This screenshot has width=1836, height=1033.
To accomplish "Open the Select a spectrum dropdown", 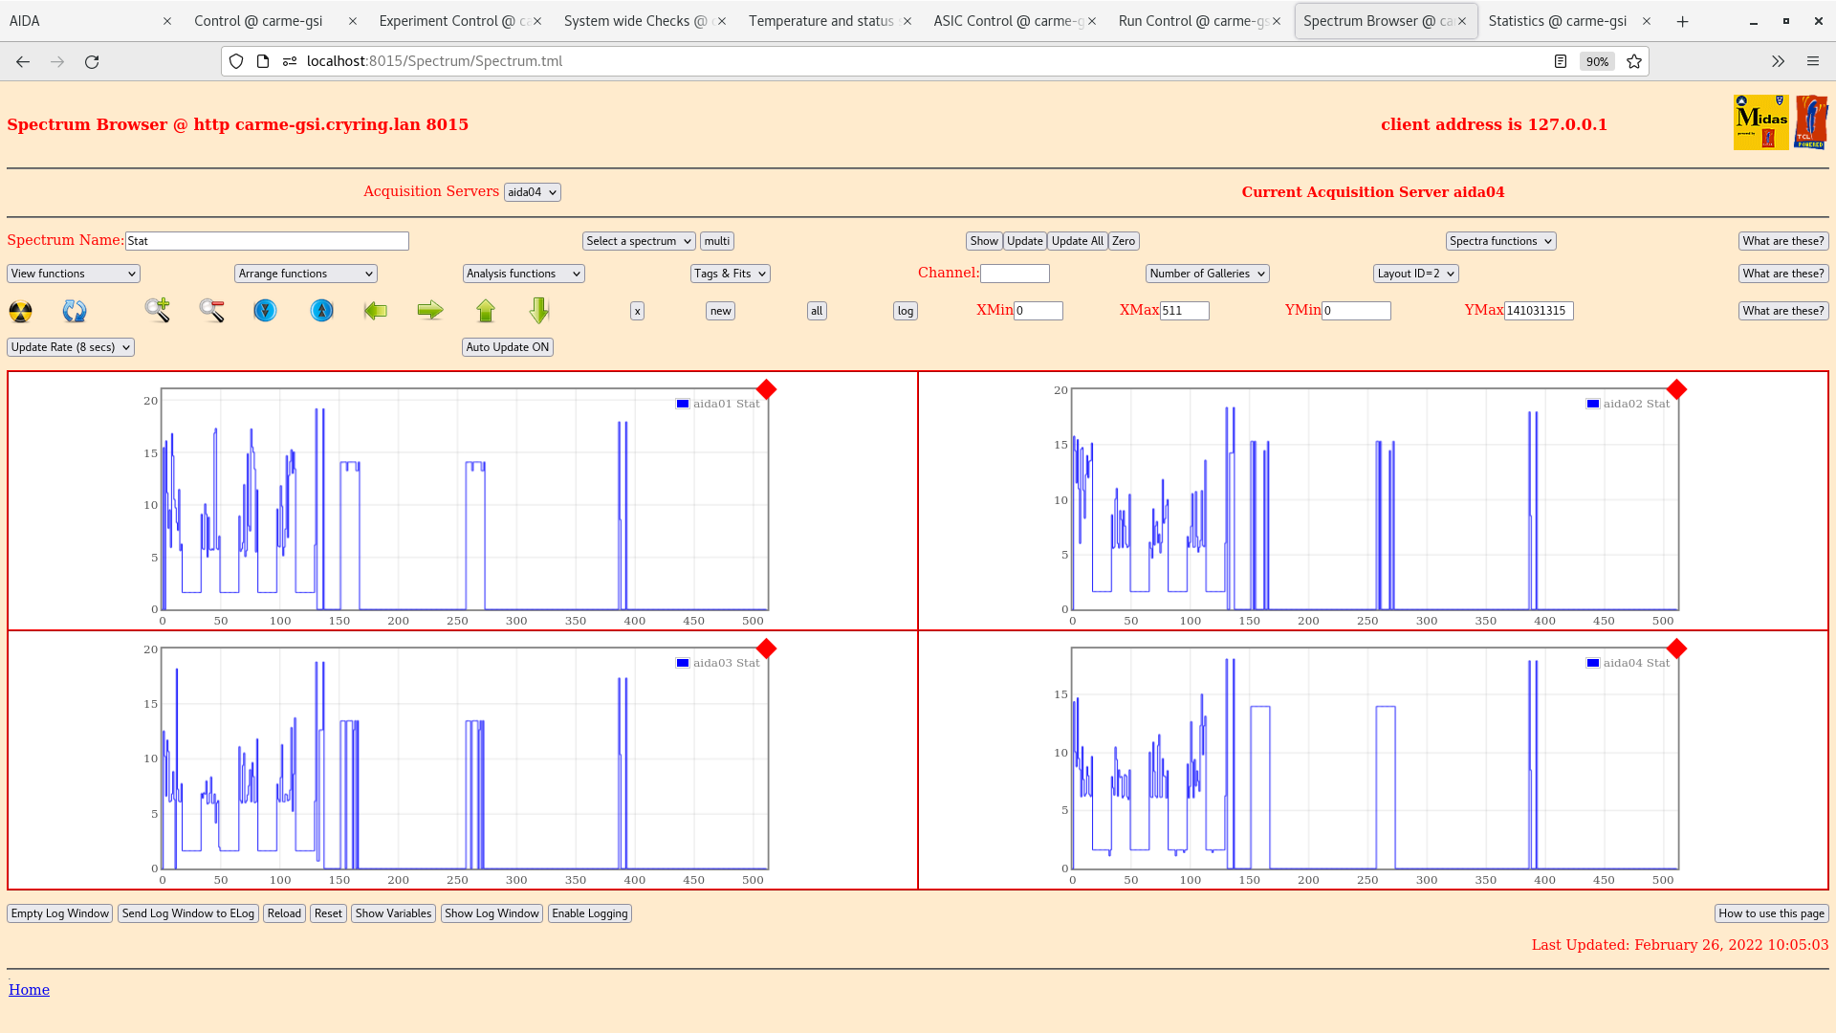I will (639, 241).
